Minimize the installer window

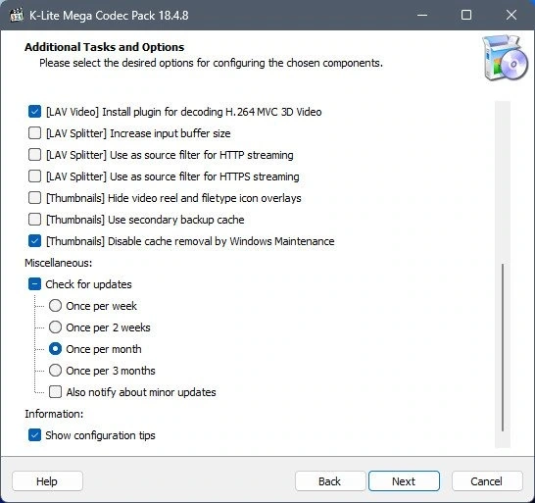pyautogui.click(x=422, y=15)
